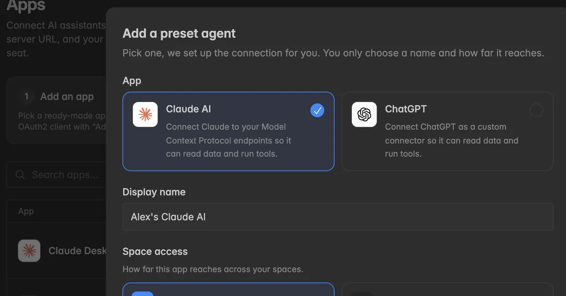Open the Claude Desk row name in list
Viewport: 566px width, 296px height.
click(x=78, y=251)
